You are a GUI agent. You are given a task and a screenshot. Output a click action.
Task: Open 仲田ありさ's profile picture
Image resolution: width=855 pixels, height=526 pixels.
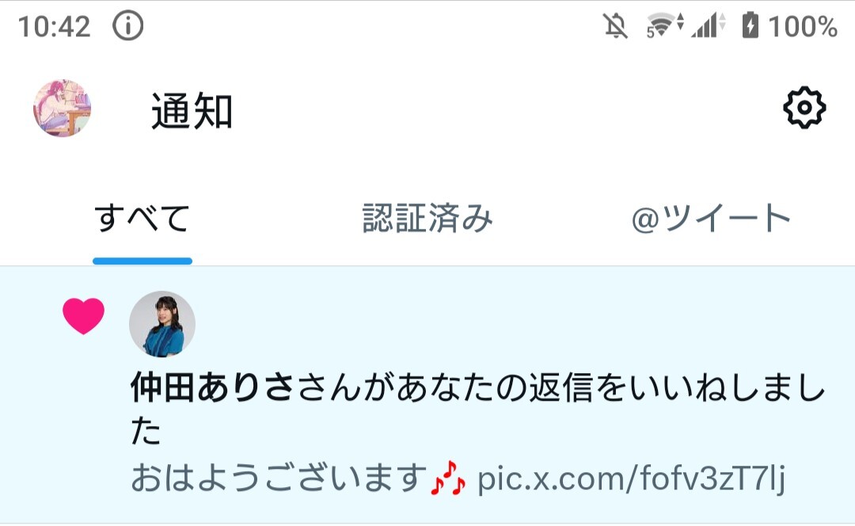coord(162,324)
